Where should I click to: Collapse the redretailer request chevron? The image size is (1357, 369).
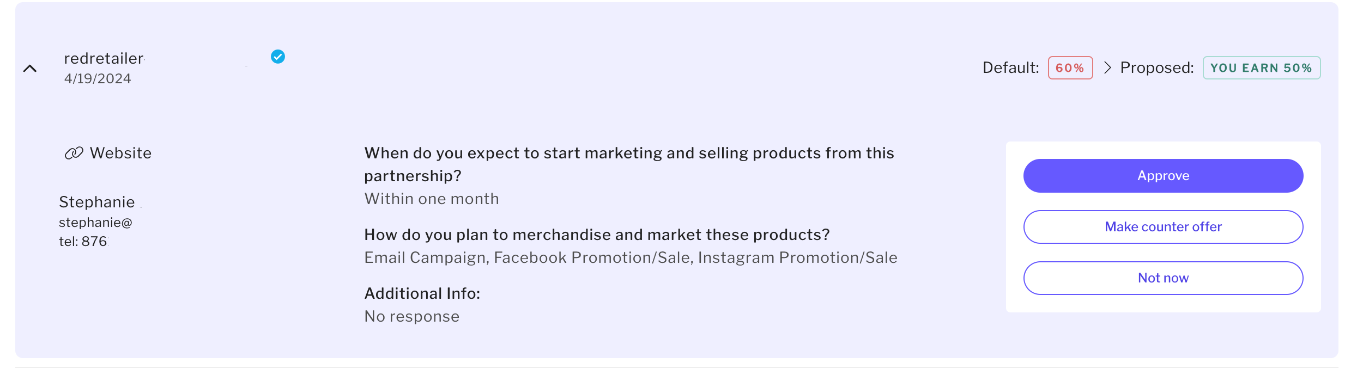30,69
